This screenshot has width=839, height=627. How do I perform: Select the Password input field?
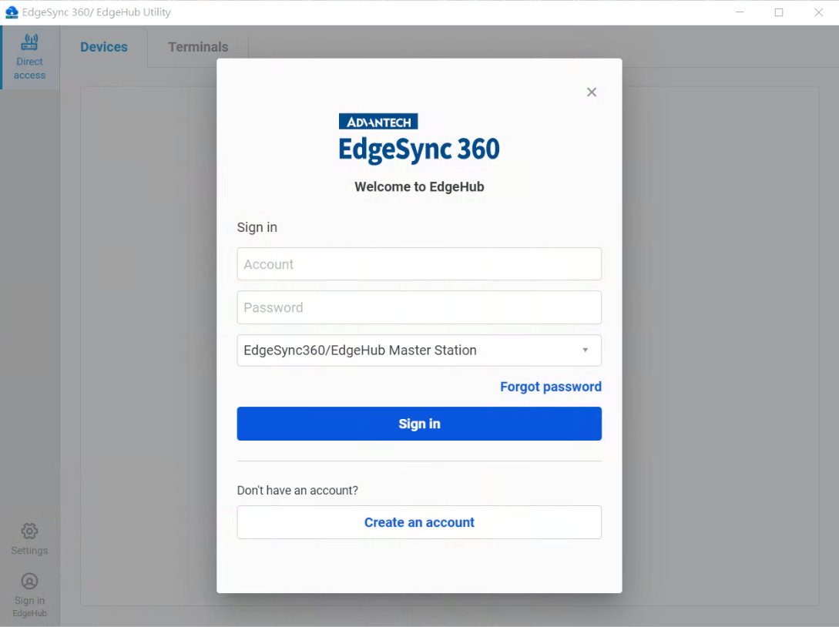[x=419, y=307]
